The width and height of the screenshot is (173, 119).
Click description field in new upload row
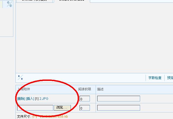pyautogui.click(x=119, y=108)
